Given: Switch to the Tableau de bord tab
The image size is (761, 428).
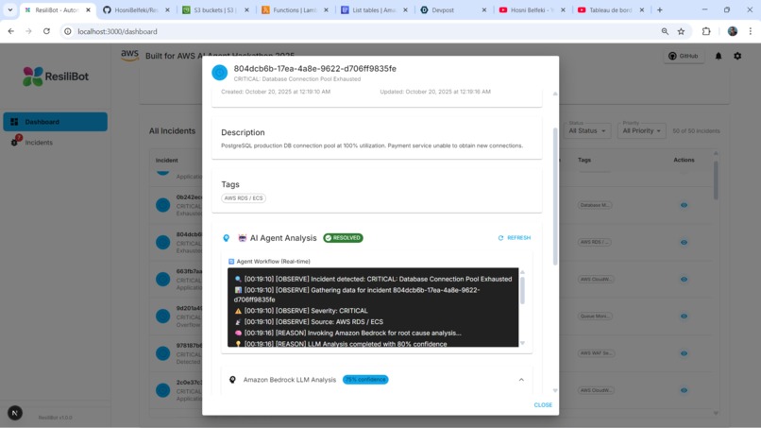Looking at the screenshot, I should [x=612, y=9].
